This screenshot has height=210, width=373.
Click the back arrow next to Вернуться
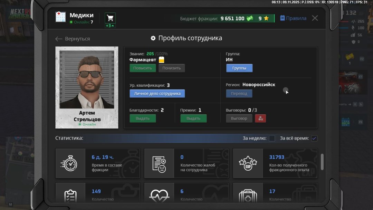[59, 39]
